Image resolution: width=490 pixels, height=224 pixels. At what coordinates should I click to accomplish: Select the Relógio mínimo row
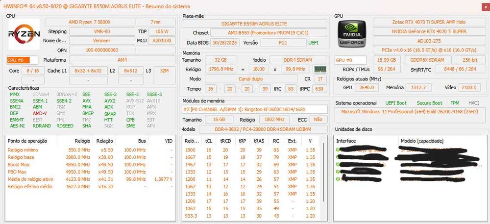(x=90, y=150)
